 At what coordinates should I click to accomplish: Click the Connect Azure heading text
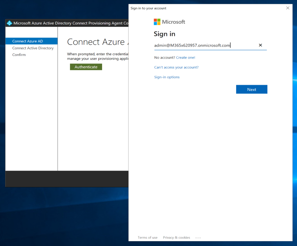tap(96, 42)
